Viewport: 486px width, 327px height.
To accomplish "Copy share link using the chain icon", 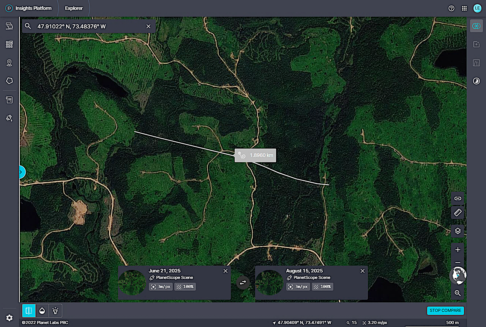I will (458, 198).
